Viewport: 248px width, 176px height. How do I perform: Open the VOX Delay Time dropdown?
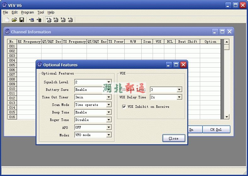pos(179,97)
